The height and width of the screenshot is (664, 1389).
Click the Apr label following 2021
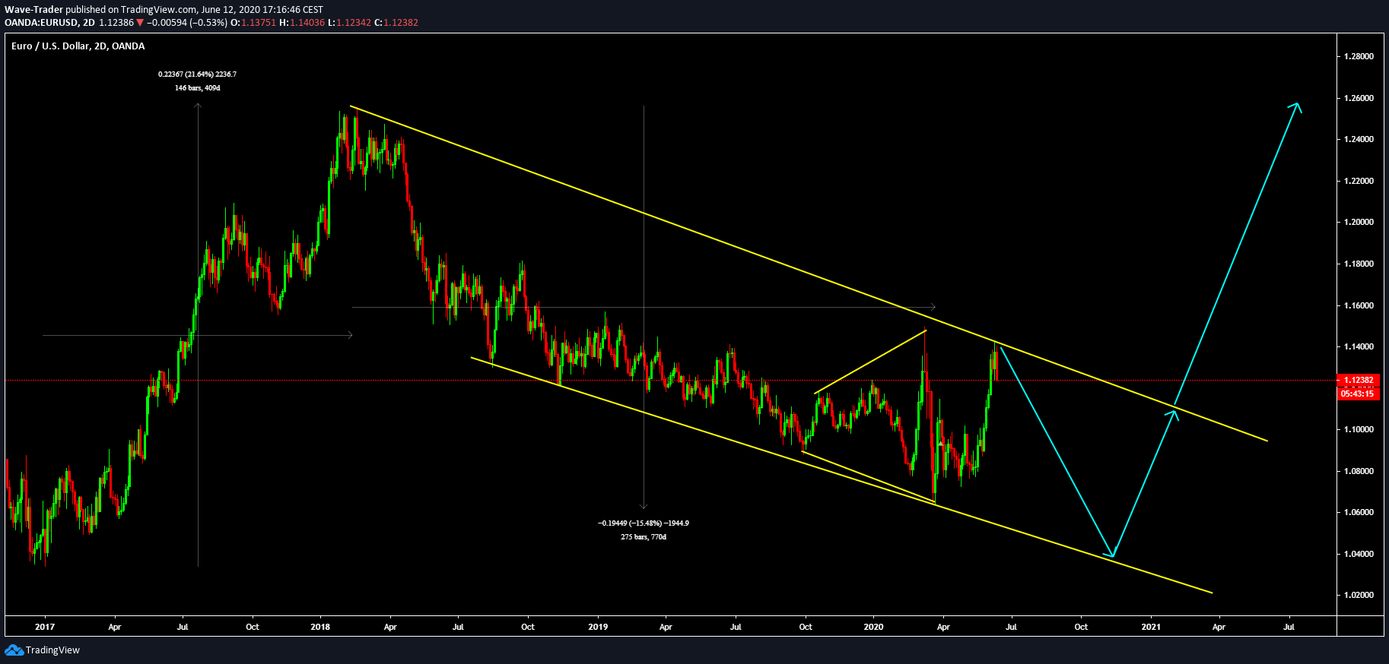pyautogui.click(x=1219, y=627)
